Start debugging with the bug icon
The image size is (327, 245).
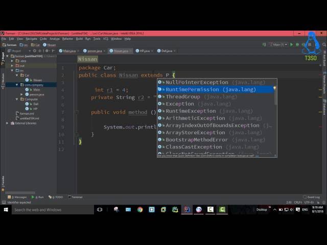[x=297, y=44]
